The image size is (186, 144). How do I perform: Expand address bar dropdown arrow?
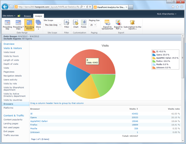[x=84, y=7]
